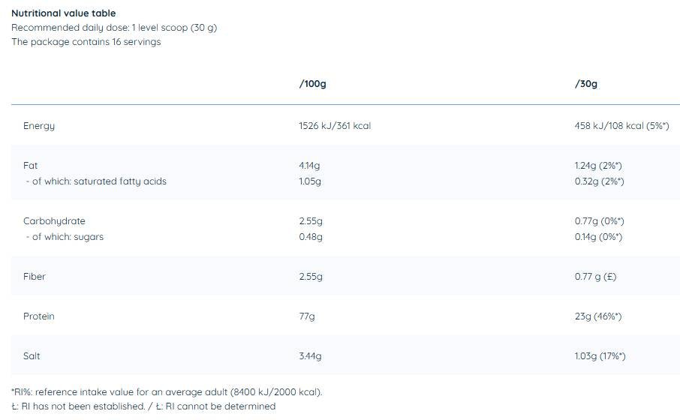
Task: Click the 23g (46%*) protein value
Action: click(598, 316)
